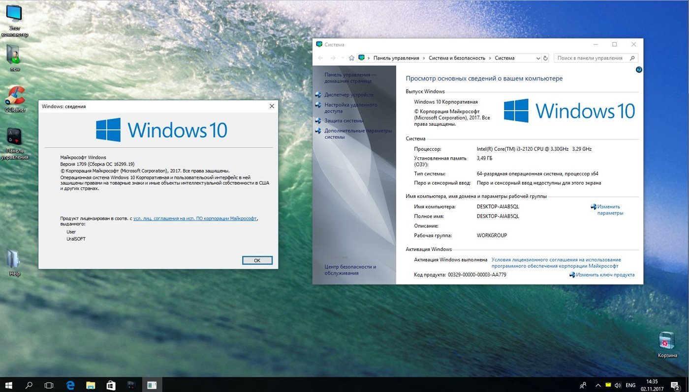Select the WORKGROUP value
The width and height of the screenshot is (689, 392).
click(x=492, y=235)
